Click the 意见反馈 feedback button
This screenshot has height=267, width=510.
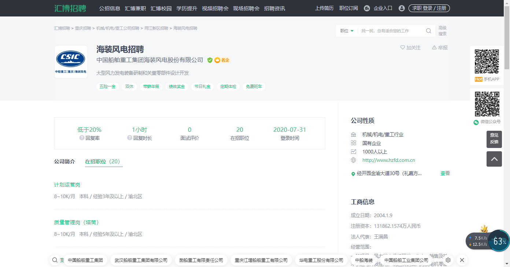(x=494, y=139)
